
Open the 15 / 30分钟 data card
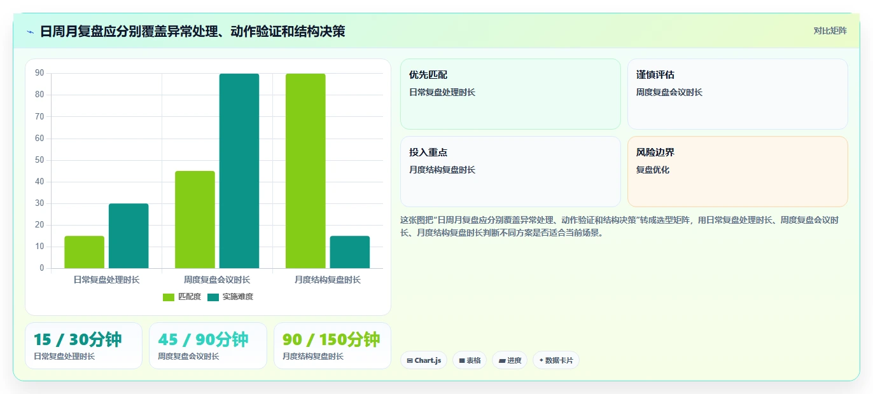point(83,346)
